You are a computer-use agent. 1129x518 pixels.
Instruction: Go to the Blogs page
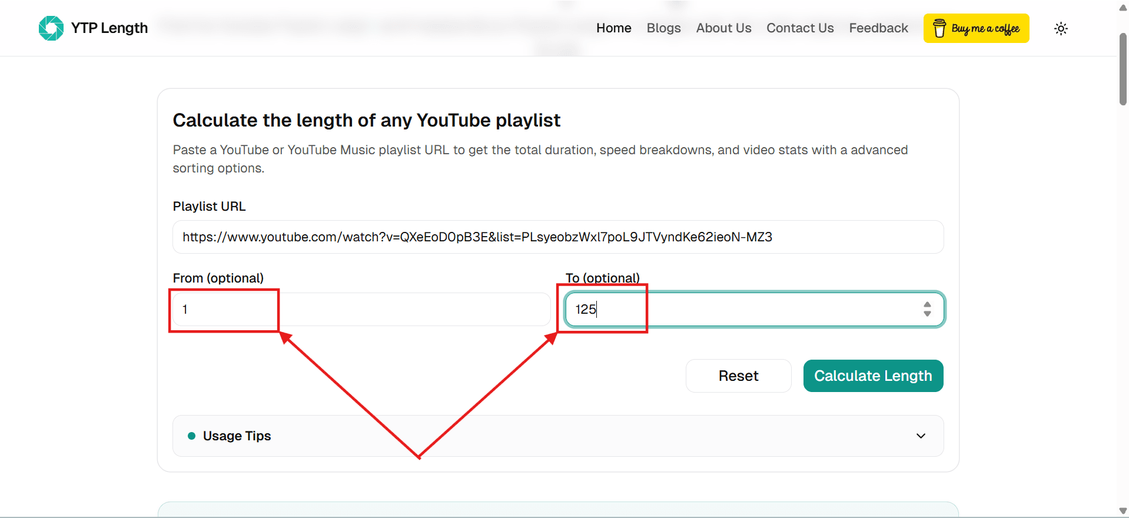point(663,28)
